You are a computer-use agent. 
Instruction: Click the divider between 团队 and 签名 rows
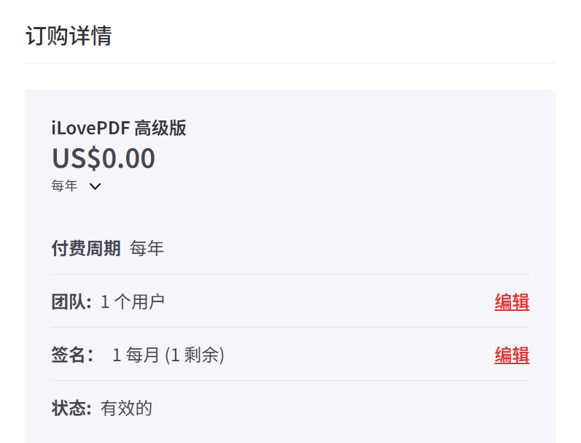click(290, 328)
